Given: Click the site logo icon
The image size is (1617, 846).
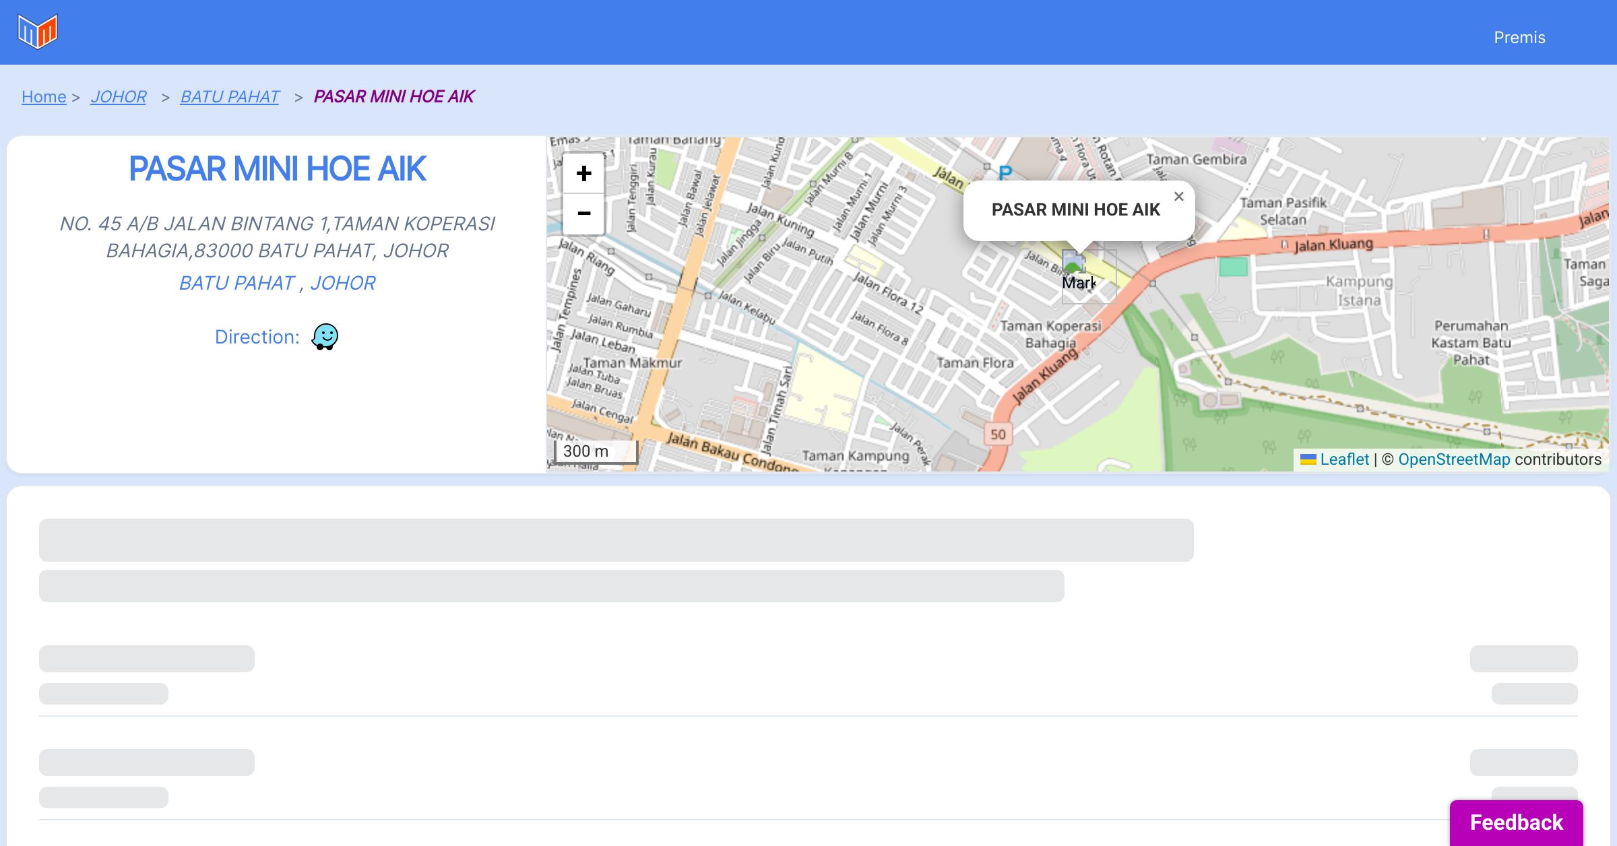Looking at the screenshot, I should [38, 32].
